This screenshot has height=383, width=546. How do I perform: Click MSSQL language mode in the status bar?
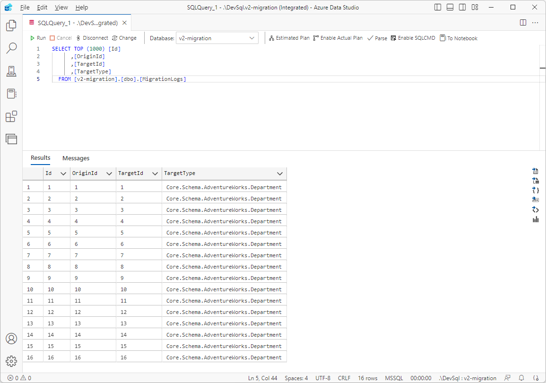394,378
